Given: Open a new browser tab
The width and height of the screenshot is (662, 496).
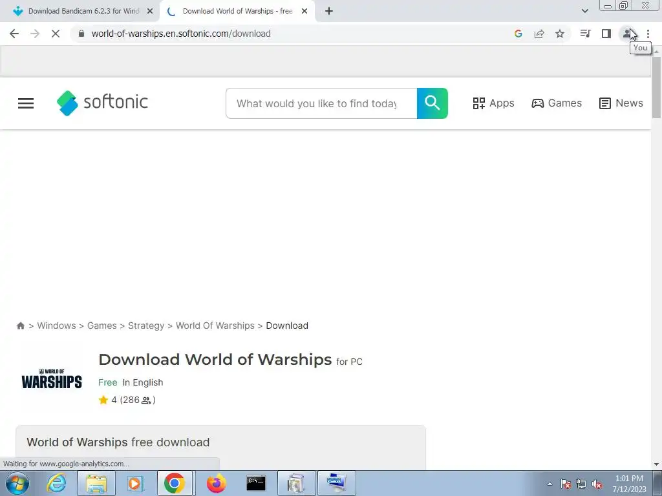Looking at the screenshot, I should (329, 11).
